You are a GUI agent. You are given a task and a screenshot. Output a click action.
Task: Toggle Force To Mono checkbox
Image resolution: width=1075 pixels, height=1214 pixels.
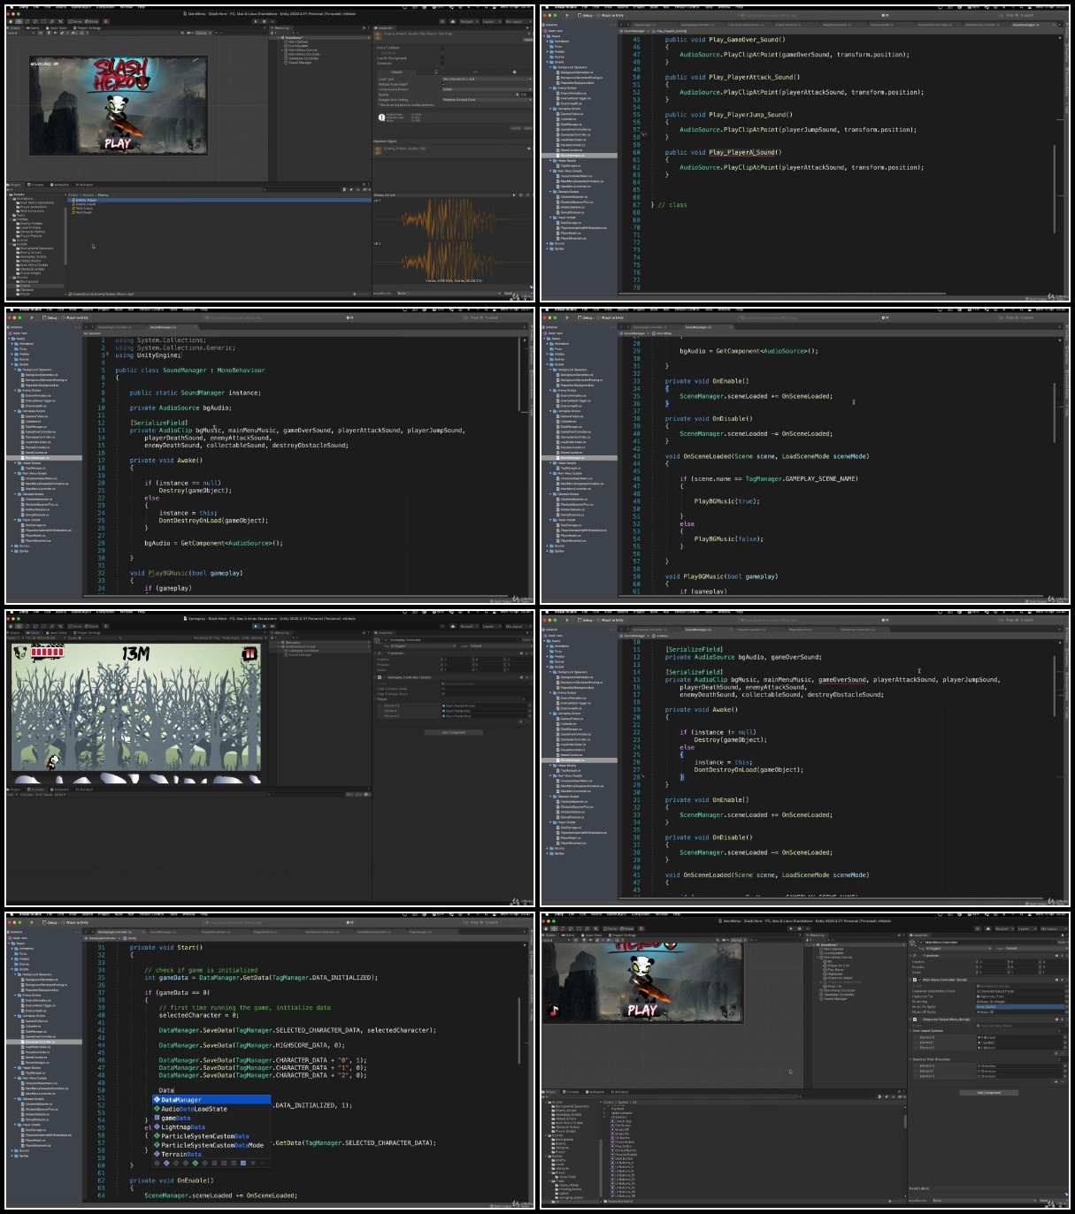(x=442, y=48)
